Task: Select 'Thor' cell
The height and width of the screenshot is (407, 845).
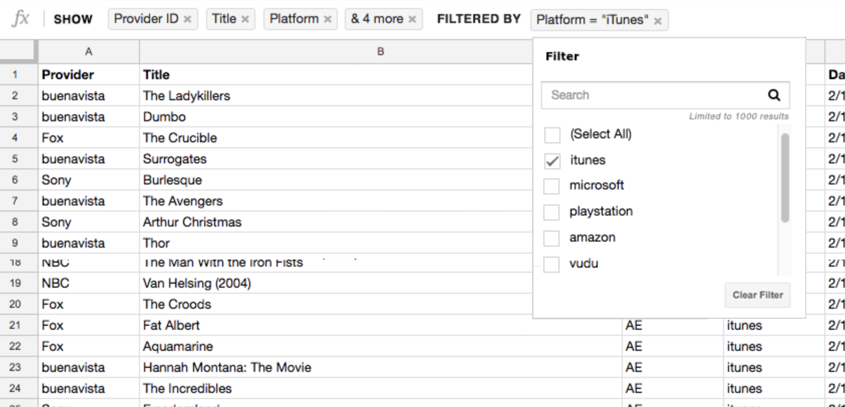Action: (x=335, y=243)
